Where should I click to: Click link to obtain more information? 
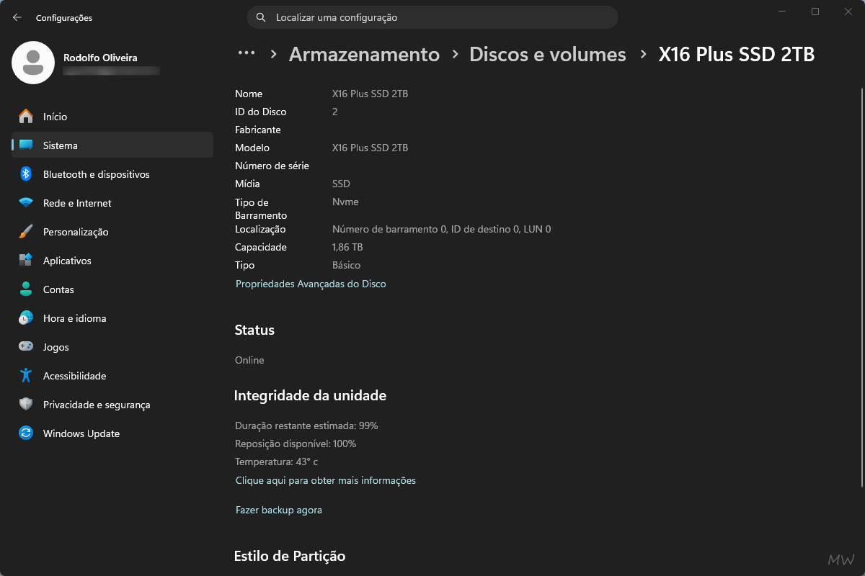(326, 480)
